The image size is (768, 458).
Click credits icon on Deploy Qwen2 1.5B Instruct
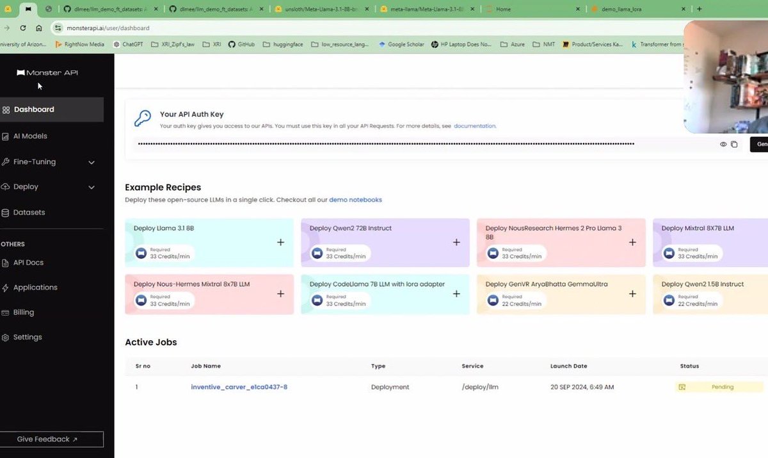pyautogui.click(x=669, y=300)
